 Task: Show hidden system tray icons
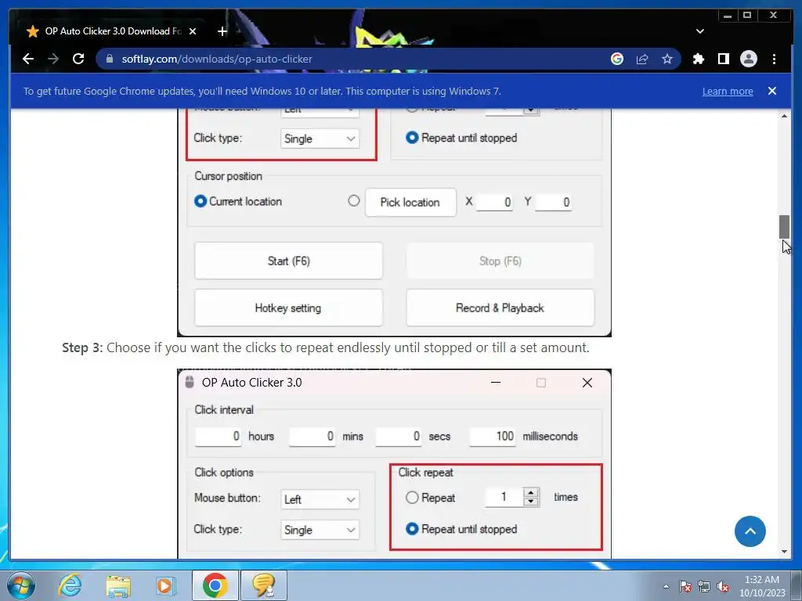666,586
